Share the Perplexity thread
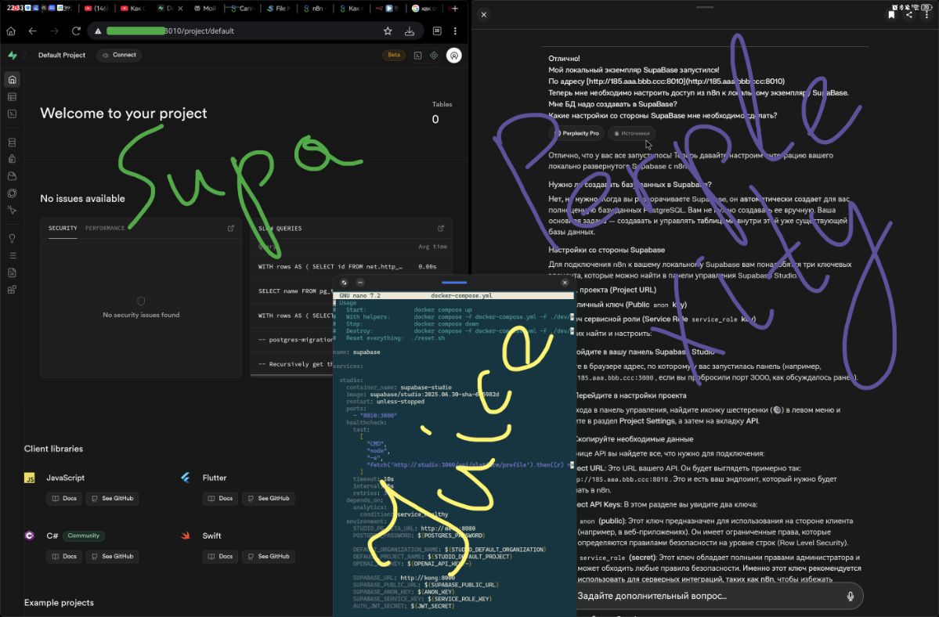This screenshot has width=939, height=617. click(x=909, y=15)
